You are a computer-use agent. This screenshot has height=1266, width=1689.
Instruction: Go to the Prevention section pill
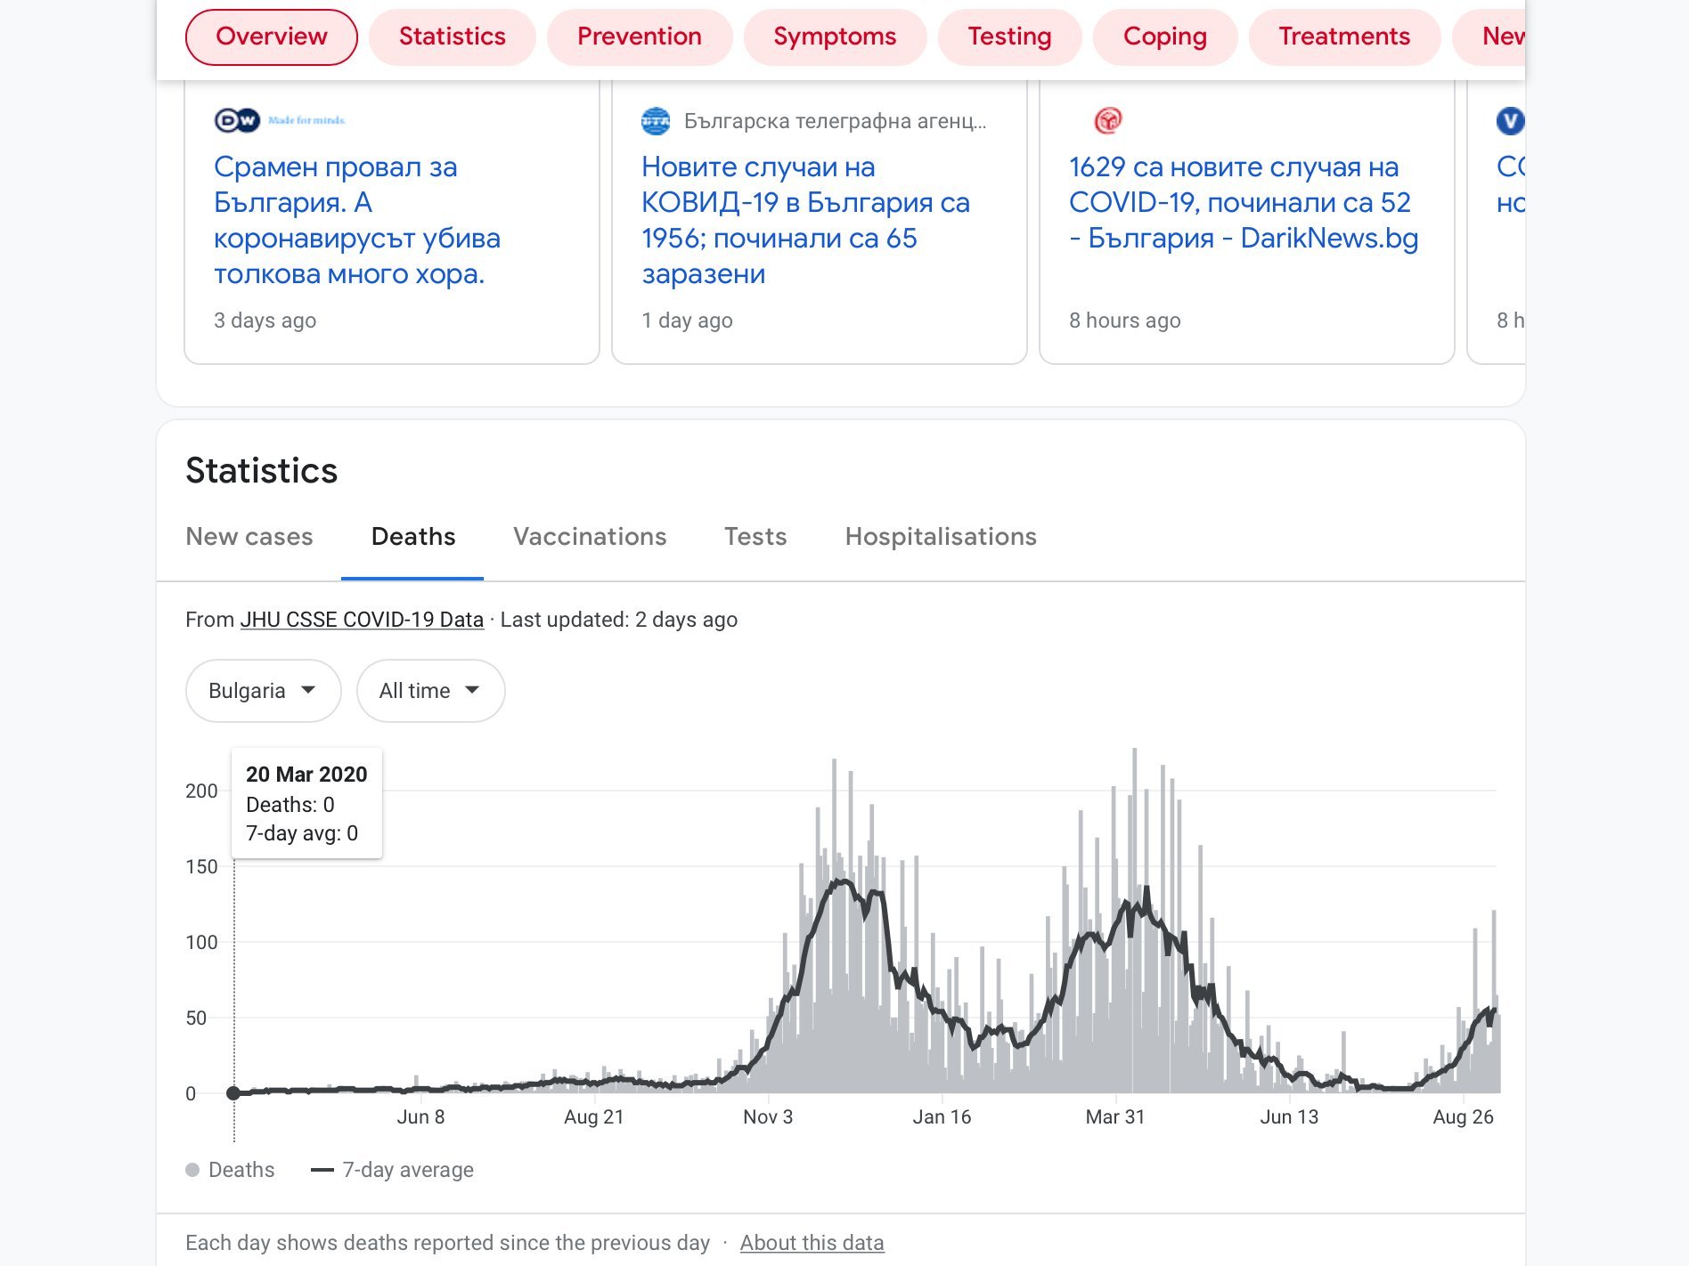pos(639,37)
